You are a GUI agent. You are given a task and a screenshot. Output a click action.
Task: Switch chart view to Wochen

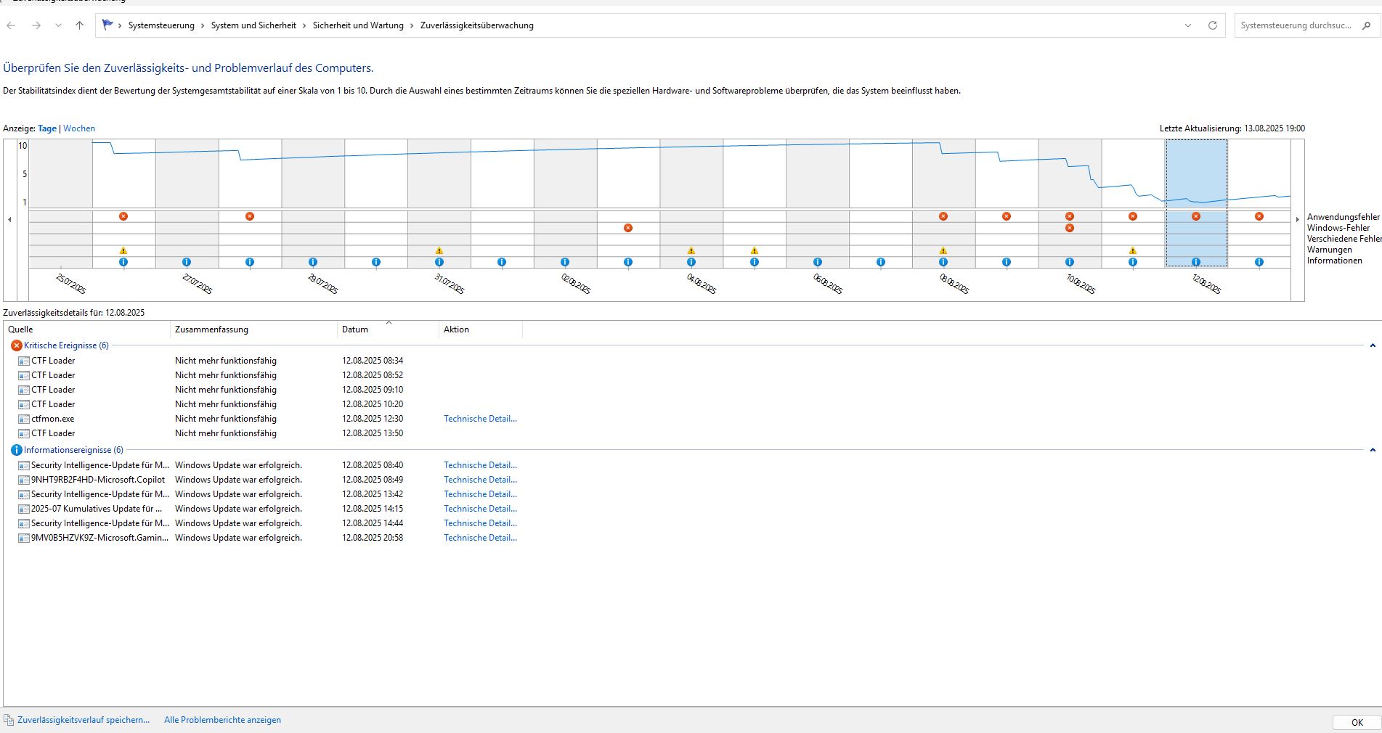79,128
